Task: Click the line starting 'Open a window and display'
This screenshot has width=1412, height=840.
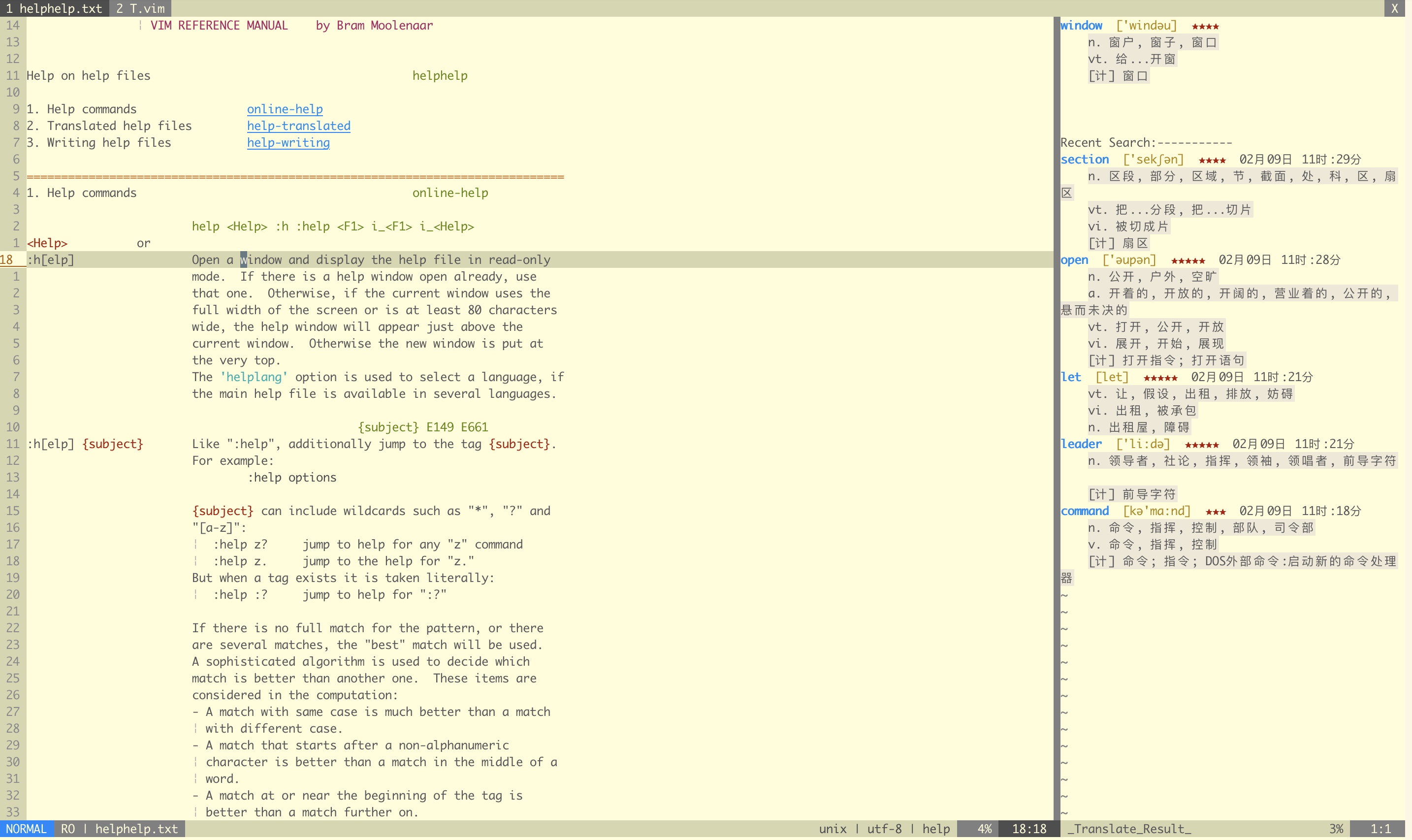Action: (x=371, y=260)
